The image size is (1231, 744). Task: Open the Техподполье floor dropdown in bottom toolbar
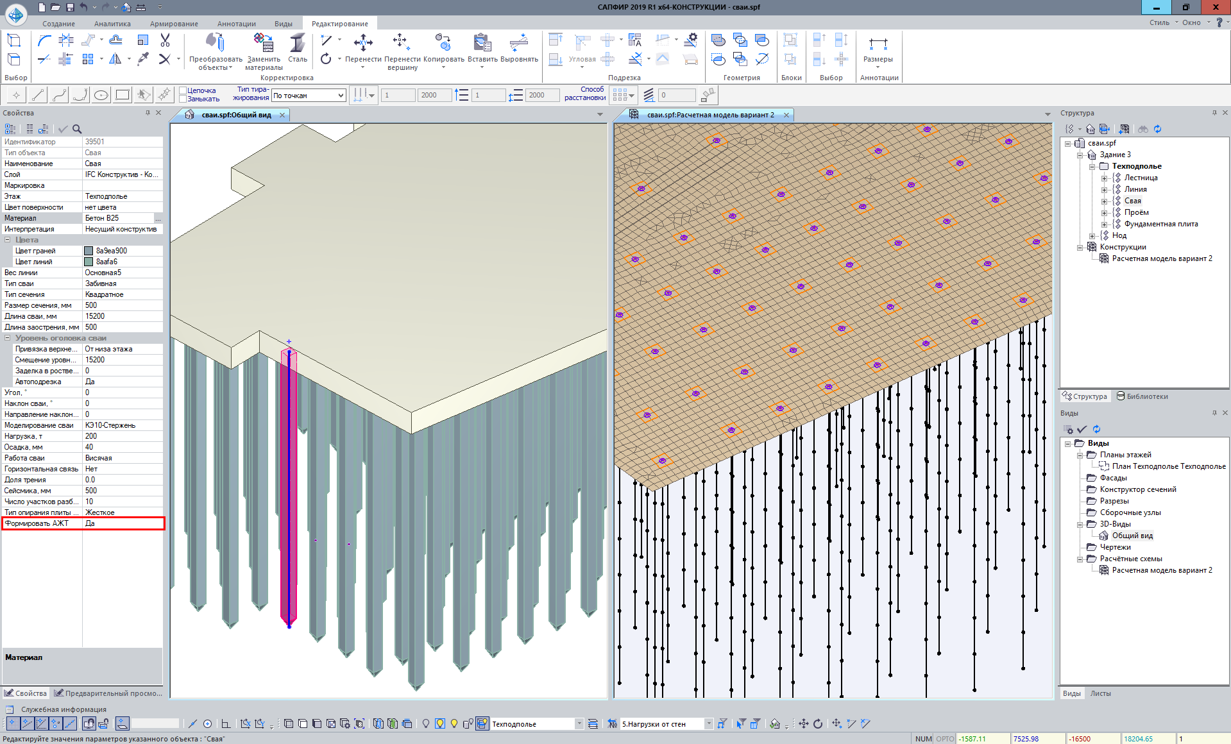coord(579,724)
